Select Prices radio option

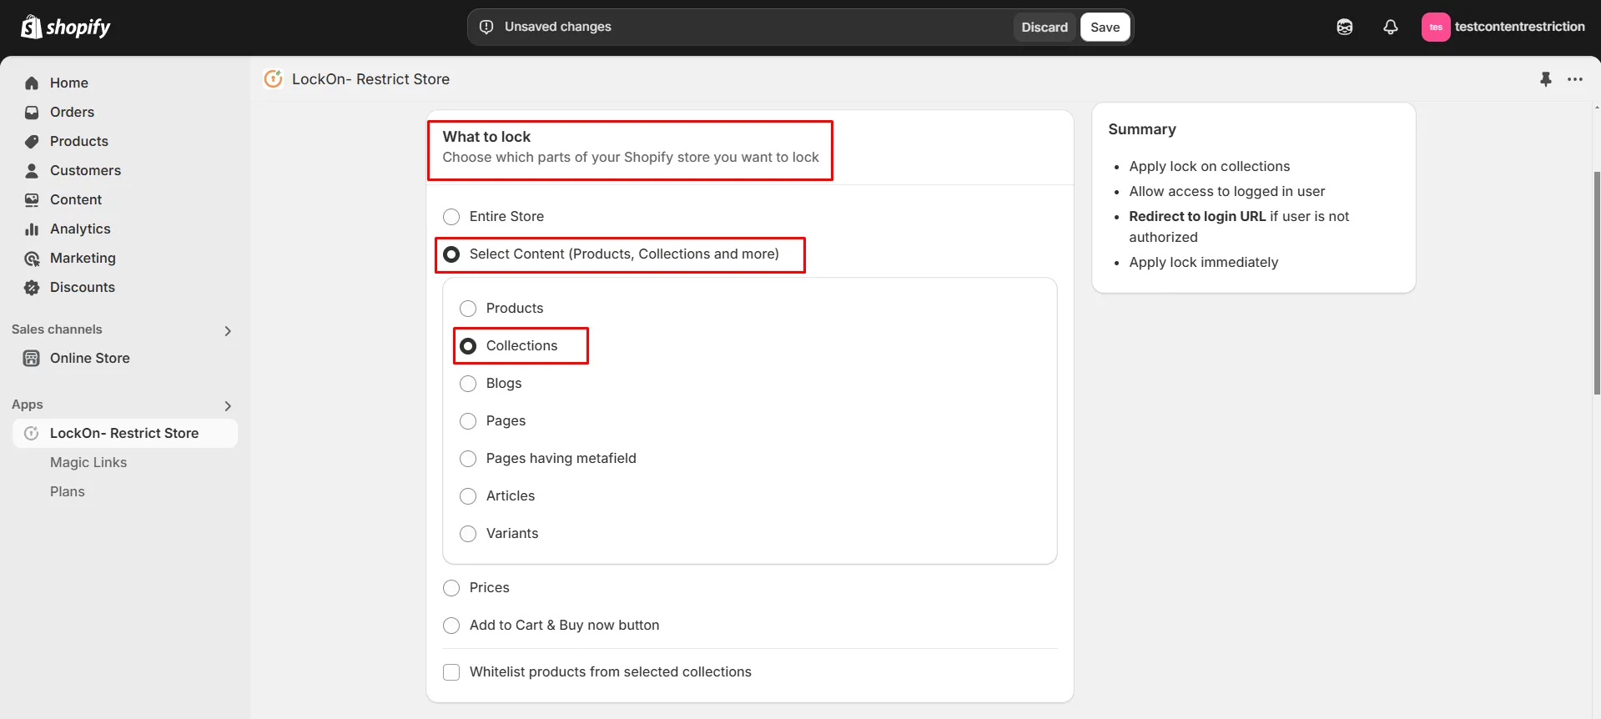click(x=451, y=588)
